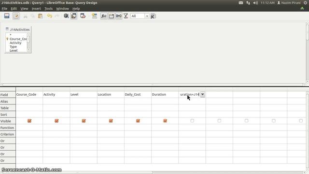Uncheck Visible for Level column
The height and width of the screenshot is (174, 309).
pyautogui.click(x=84, y=121)
